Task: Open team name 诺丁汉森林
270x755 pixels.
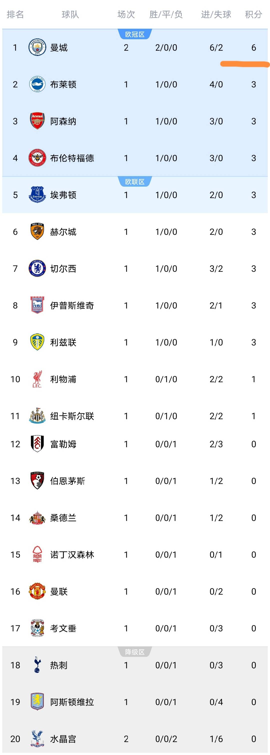Action: [x=72, y=555]
